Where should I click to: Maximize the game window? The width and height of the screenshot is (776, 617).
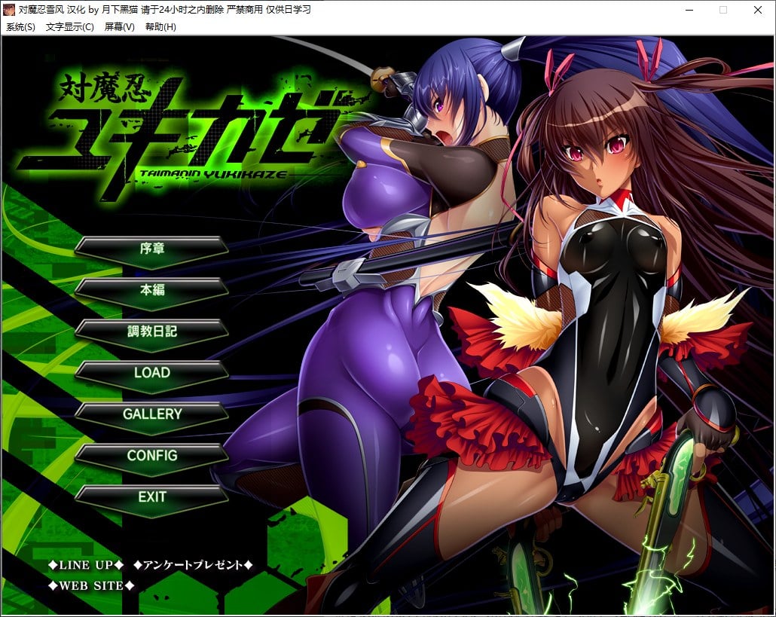coord(723,10)
